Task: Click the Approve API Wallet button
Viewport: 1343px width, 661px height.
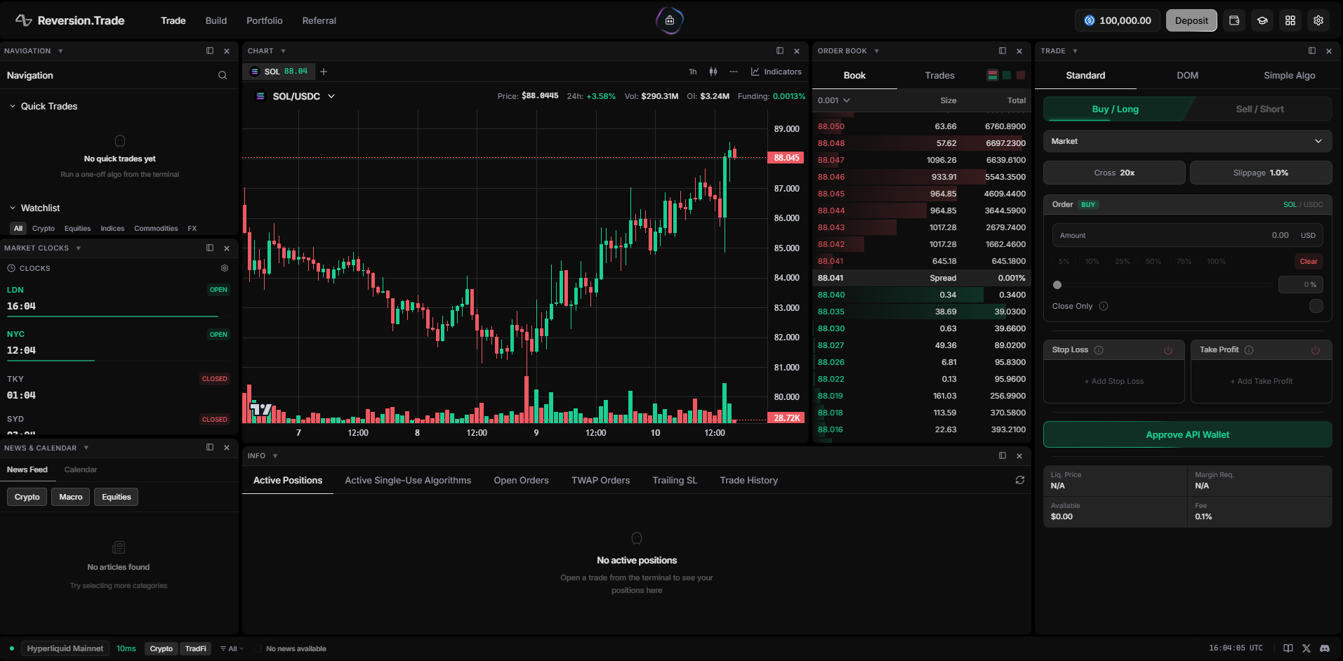Action: [1186, 434]
